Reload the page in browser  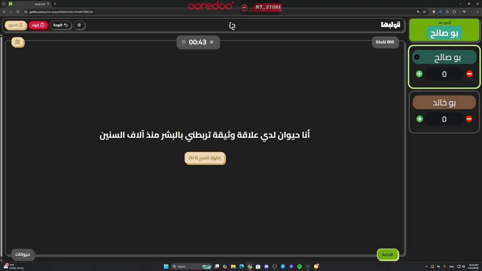(17, 12)
